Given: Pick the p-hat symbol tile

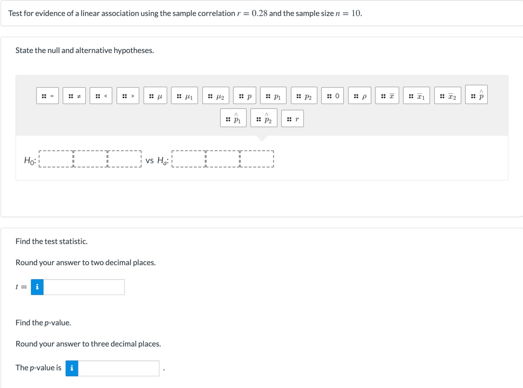Looking at the screenshot, I should coord(476,95).
